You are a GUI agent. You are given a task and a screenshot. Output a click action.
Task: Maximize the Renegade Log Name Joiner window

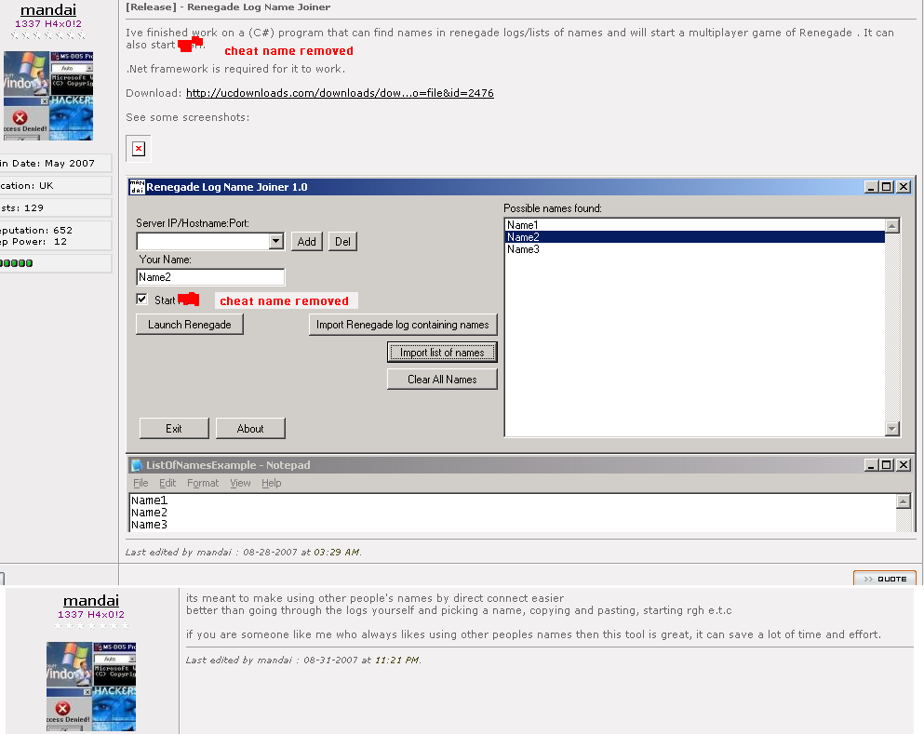887,187
